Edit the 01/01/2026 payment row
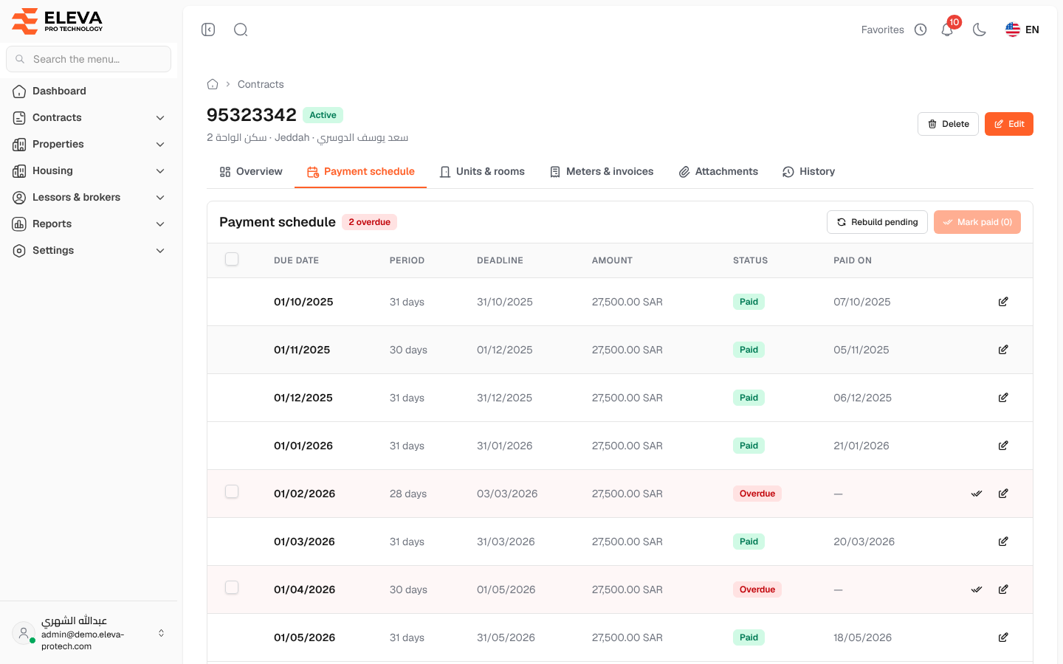This screenshot has height=664, width=1063. pyautogui.click(x=1003, y=446)
